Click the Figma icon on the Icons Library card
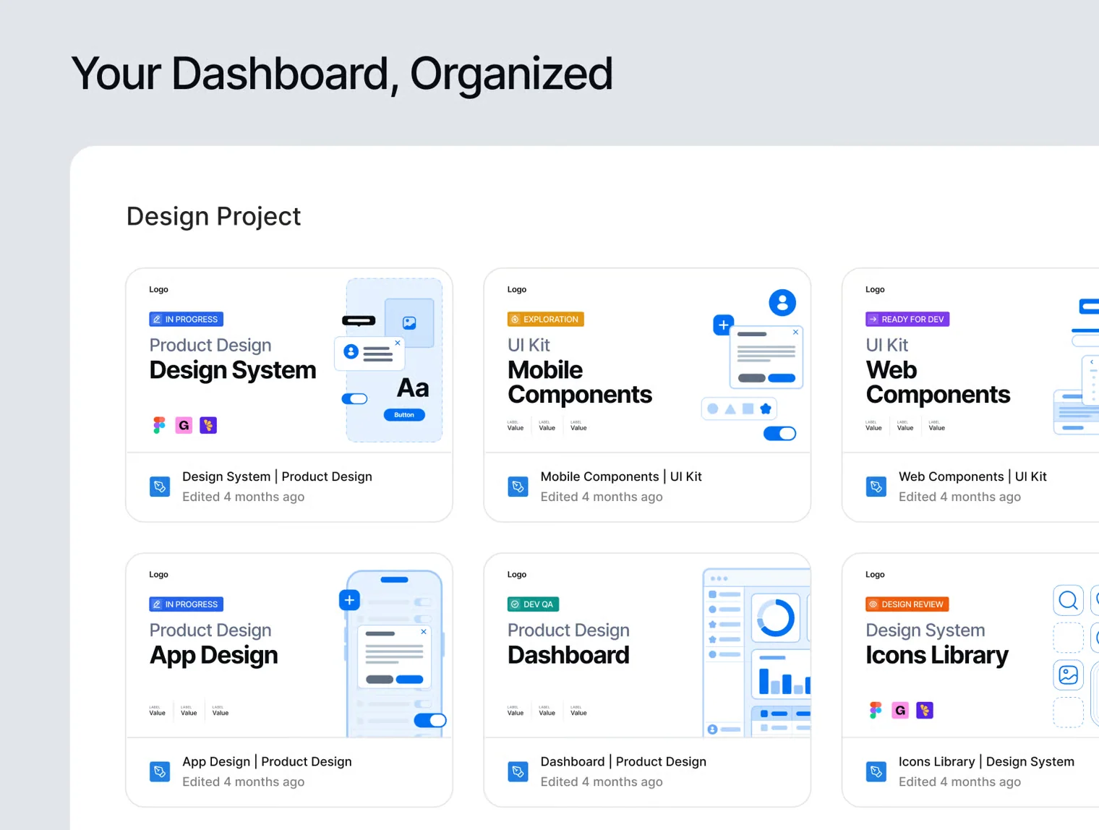1099x830 pixels. (x=876, y=710)
